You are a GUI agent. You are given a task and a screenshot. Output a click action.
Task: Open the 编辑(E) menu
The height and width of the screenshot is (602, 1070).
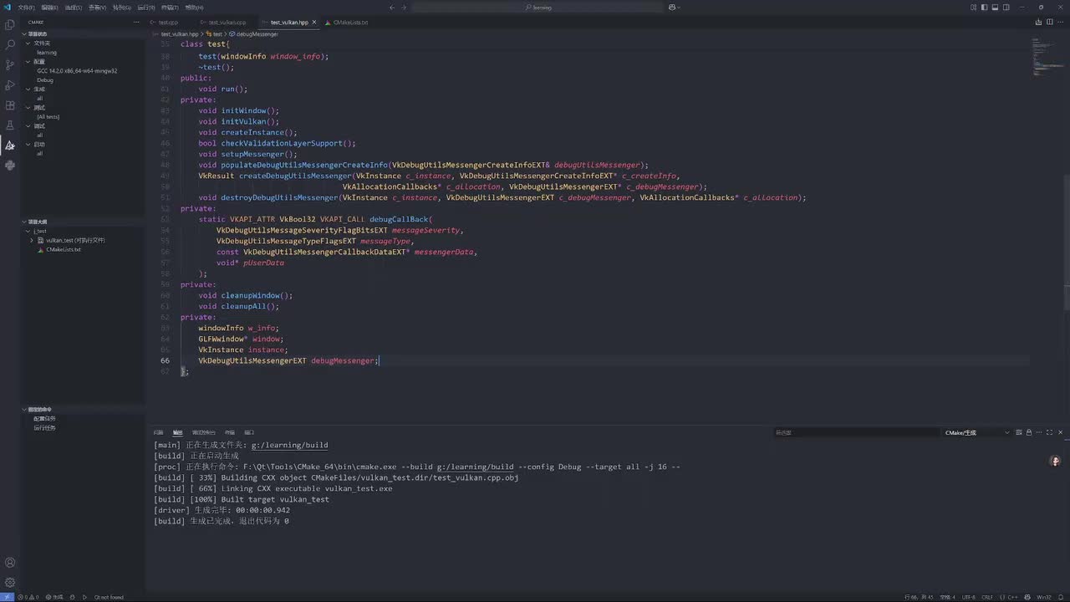[49, 8]
